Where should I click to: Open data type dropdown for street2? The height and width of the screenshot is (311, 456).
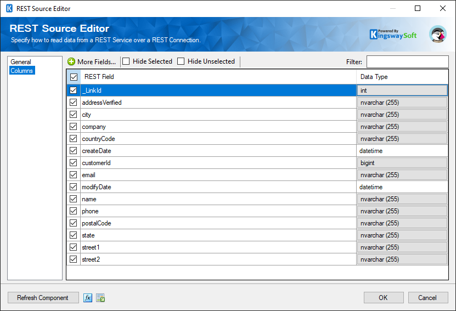point(402,259)
